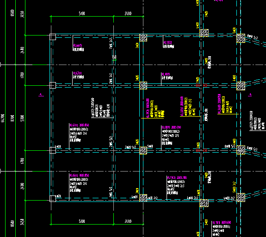Select the upper horizontal "5100" dimension text
This screenshot has height=237, width=266.
pyautogui.click(x=82, y=13)
